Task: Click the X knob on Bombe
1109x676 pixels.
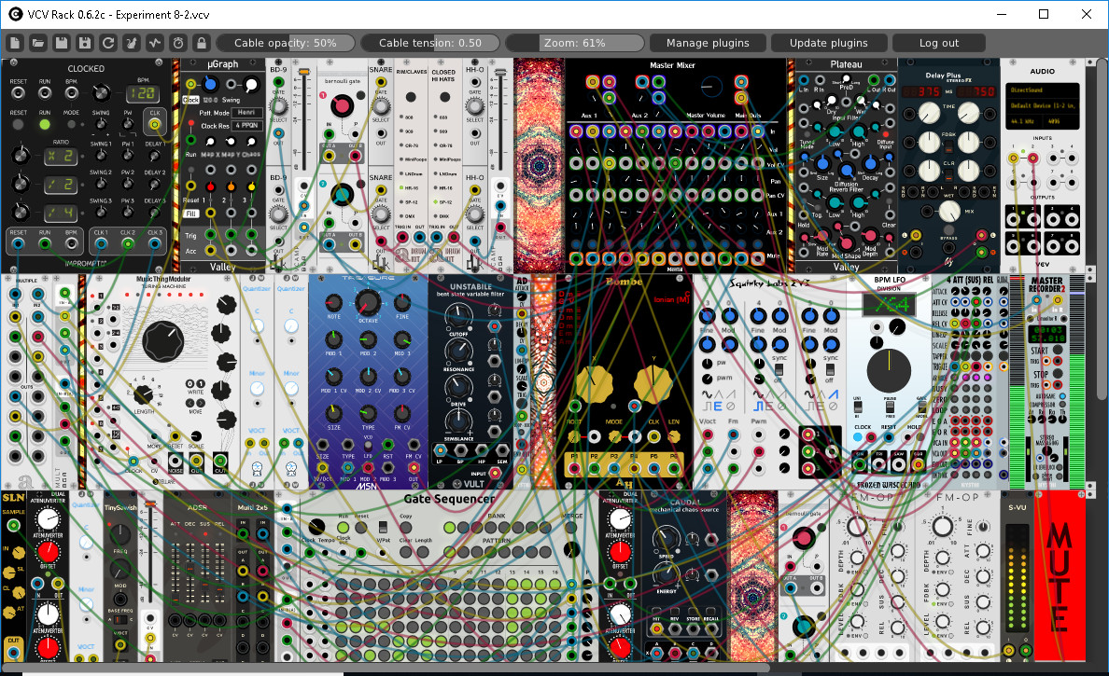Action: [x=594, y=382]
